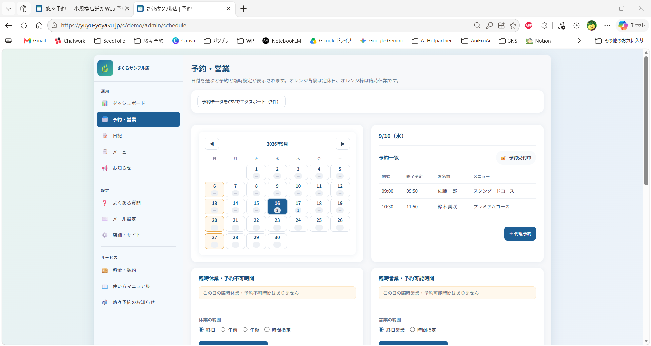This screenshot has height=346, width=651.
Task: Select 時間指定 under 営業の範囲
Action: [413, 330]
